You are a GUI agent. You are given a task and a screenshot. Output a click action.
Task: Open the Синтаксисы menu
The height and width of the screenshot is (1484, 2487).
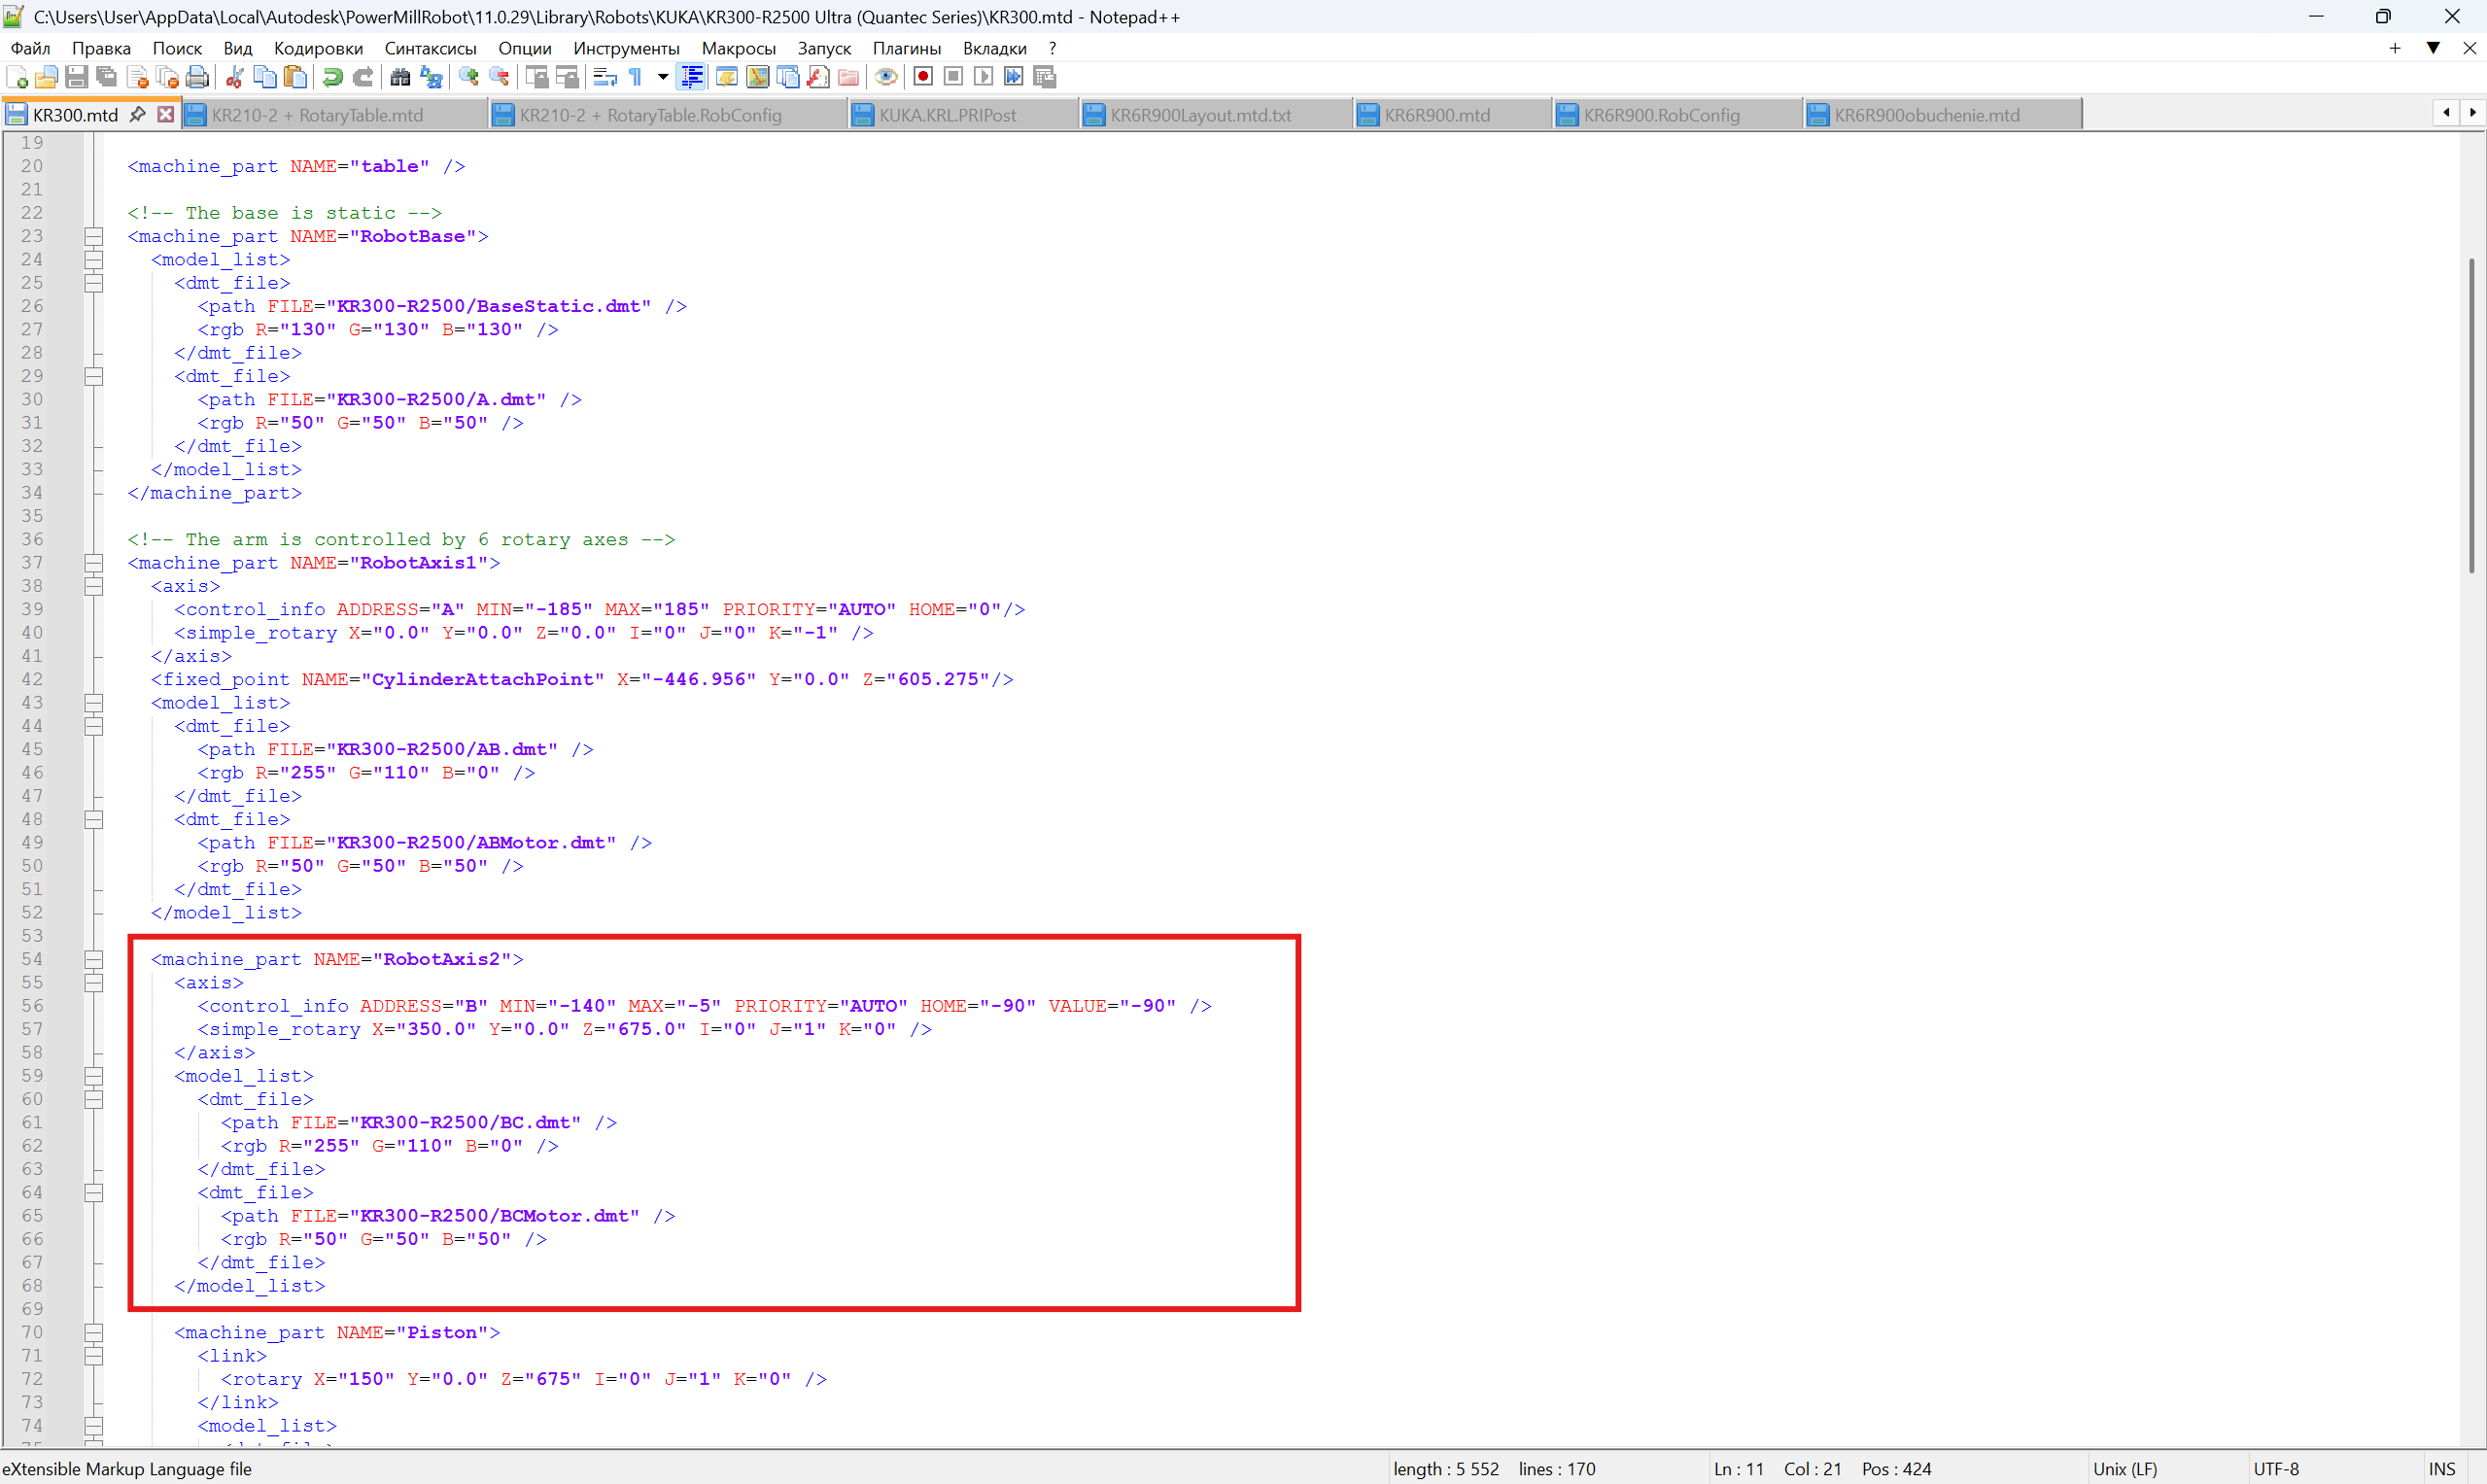430,48
